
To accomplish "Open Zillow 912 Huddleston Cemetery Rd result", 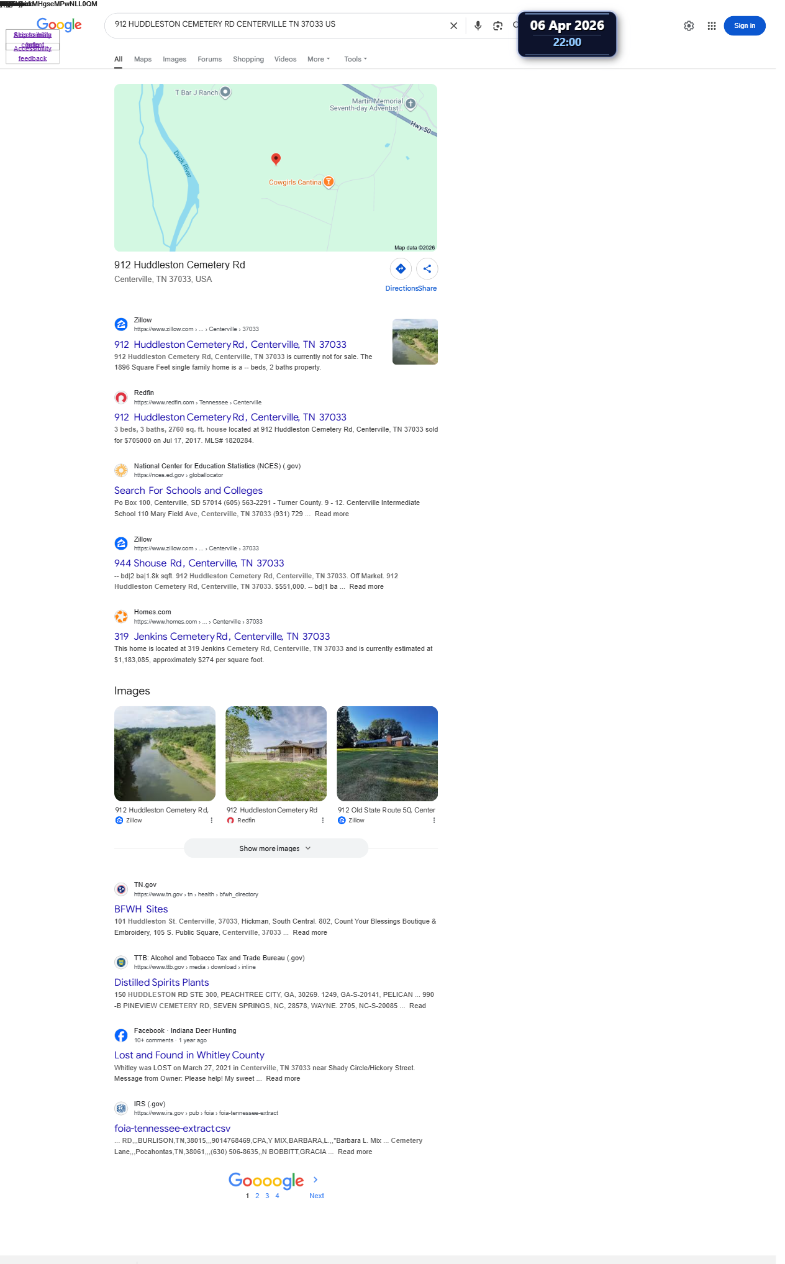I will point(230,345).
